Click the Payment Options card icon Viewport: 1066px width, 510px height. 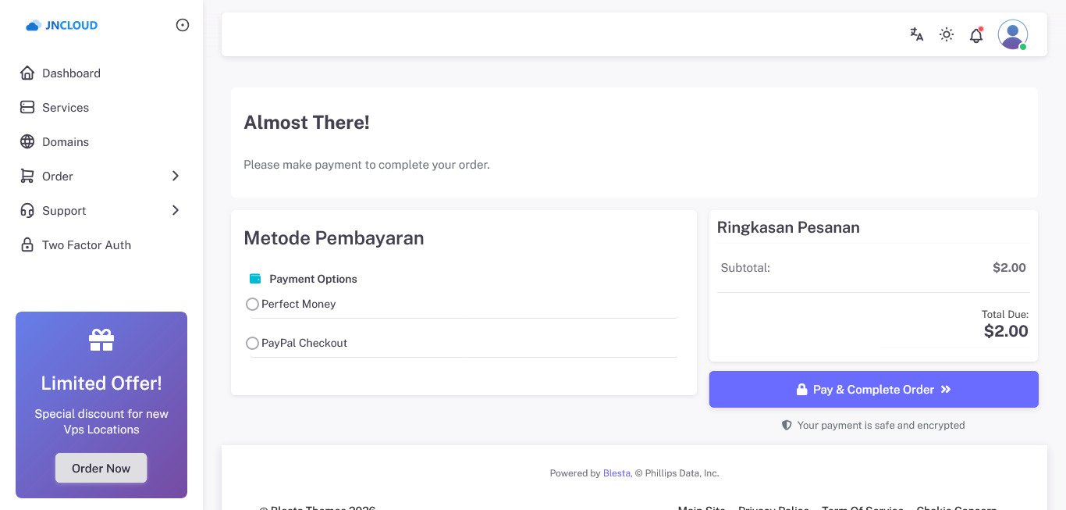coord(255,279)
